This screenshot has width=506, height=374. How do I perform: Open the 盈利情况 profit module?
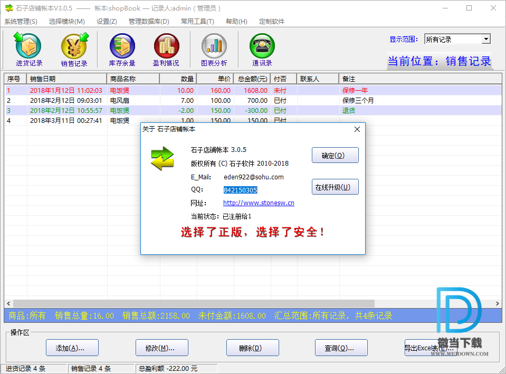coord(166,50)
